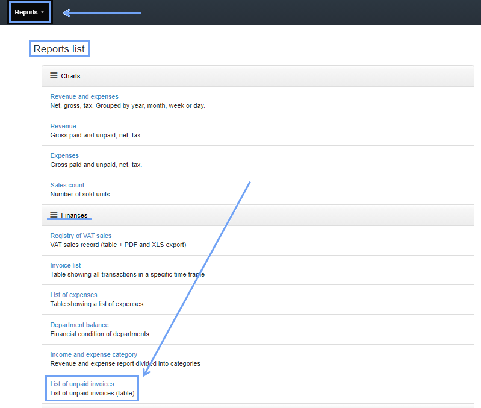Open the Sales count report
Image resolution: width=481 pixels, height=408 pixels.
point(67,185)
